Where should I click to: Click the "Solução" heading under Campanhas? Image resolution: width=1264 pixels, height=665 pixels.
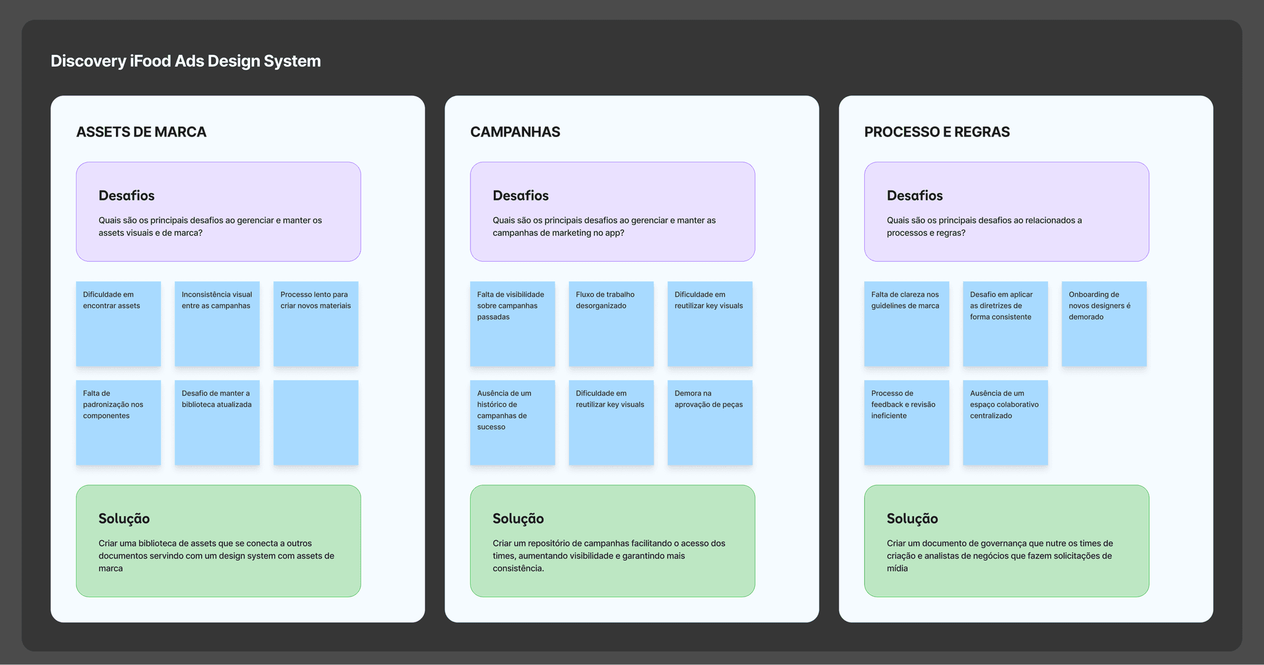[518, 519]
